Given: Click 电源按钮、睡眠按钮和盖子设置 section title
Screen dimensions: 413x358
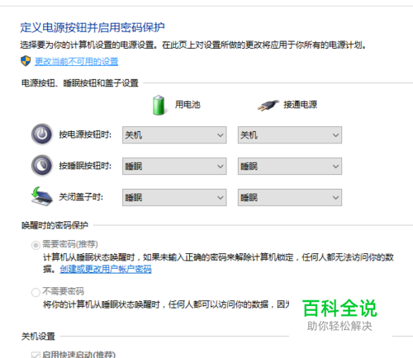Looking at the screenshot, I should 80,82.
